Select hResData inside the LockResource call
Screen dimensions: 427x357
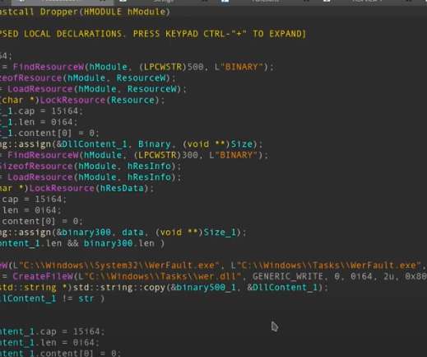(x=122, y=188)
